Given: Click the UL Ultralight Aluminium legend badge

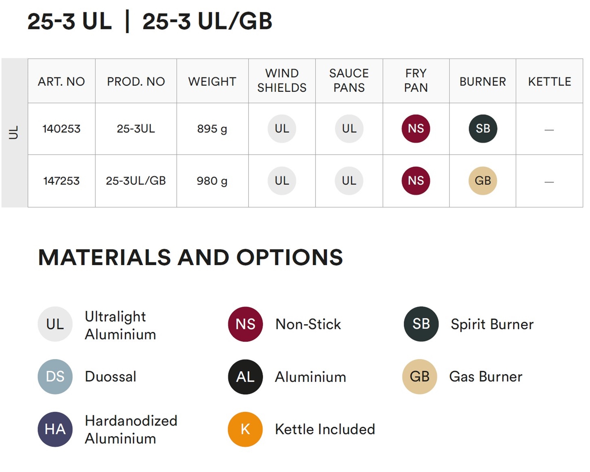Looking at the screenshot, I should 55,324.
